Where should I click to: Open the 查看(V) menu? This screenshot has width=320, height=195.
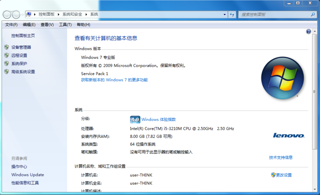point(47,25)
